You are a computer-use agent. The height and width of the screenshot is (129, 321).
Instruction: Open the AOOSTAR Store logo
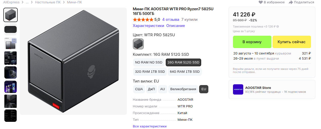(x=238, y=89)
